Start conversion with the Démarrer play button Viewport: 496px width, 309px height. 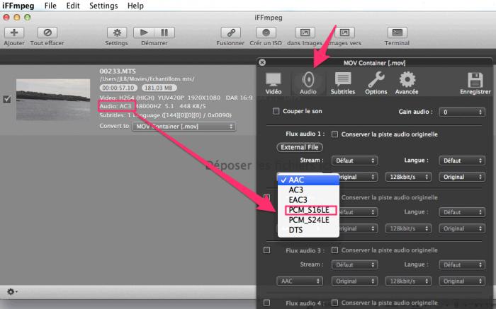pos(144,33)
